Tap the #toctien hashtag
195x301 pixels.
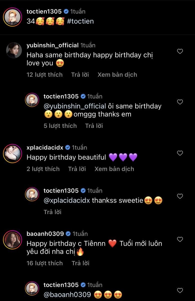pos(80,21)
